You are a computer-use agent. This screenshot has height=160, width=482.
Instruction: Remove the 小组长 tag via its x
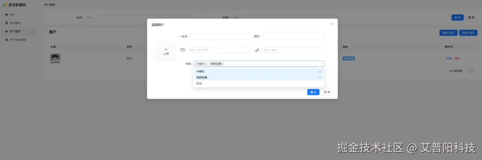pos(206,64)
